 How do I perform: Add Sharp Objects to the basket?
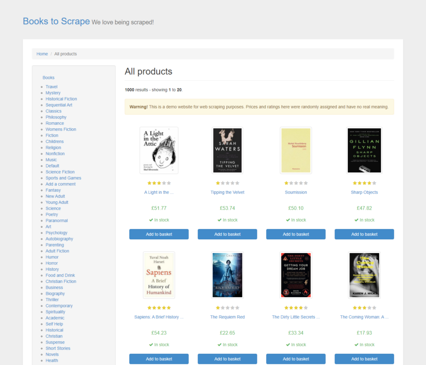pos(364,234)
